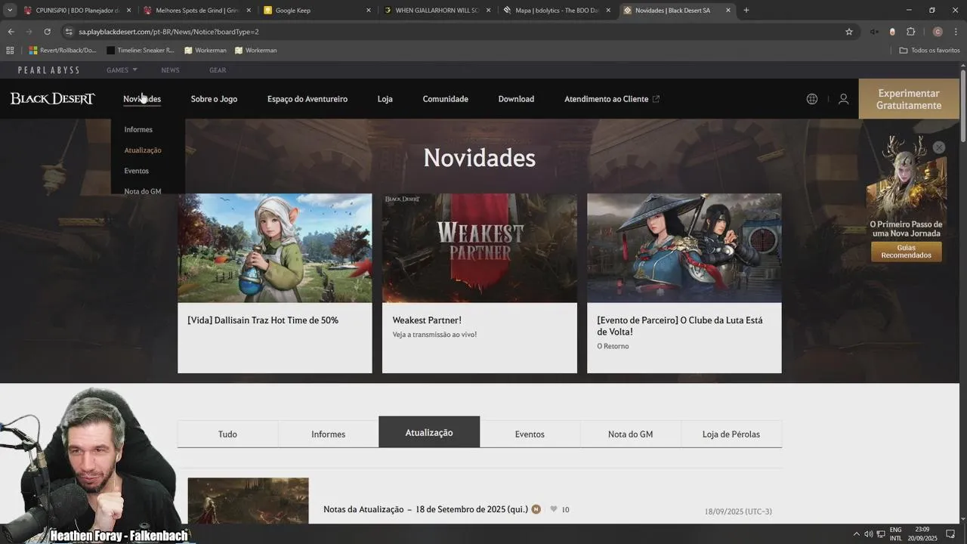Click the address bar URL field
Viewport: 967px width, 544px height.
pyautogui.click(x=453, y=32)
